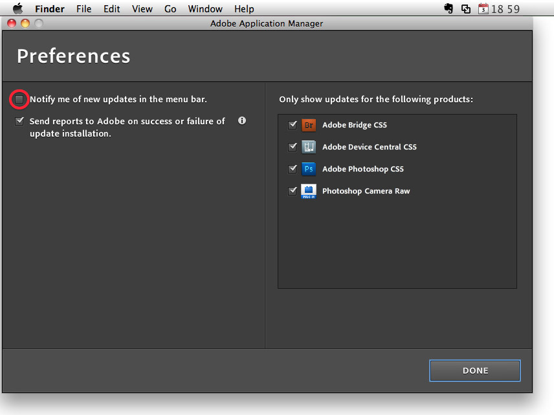Viewport: 554px width, 415px height.
Task: Click the Photoshop Camera Raw plug-in icon
Action: (x=309, y=191)
